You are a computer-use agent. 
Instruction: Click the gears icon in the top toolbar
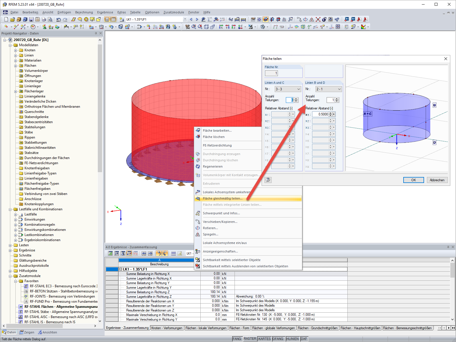[337, 19]
